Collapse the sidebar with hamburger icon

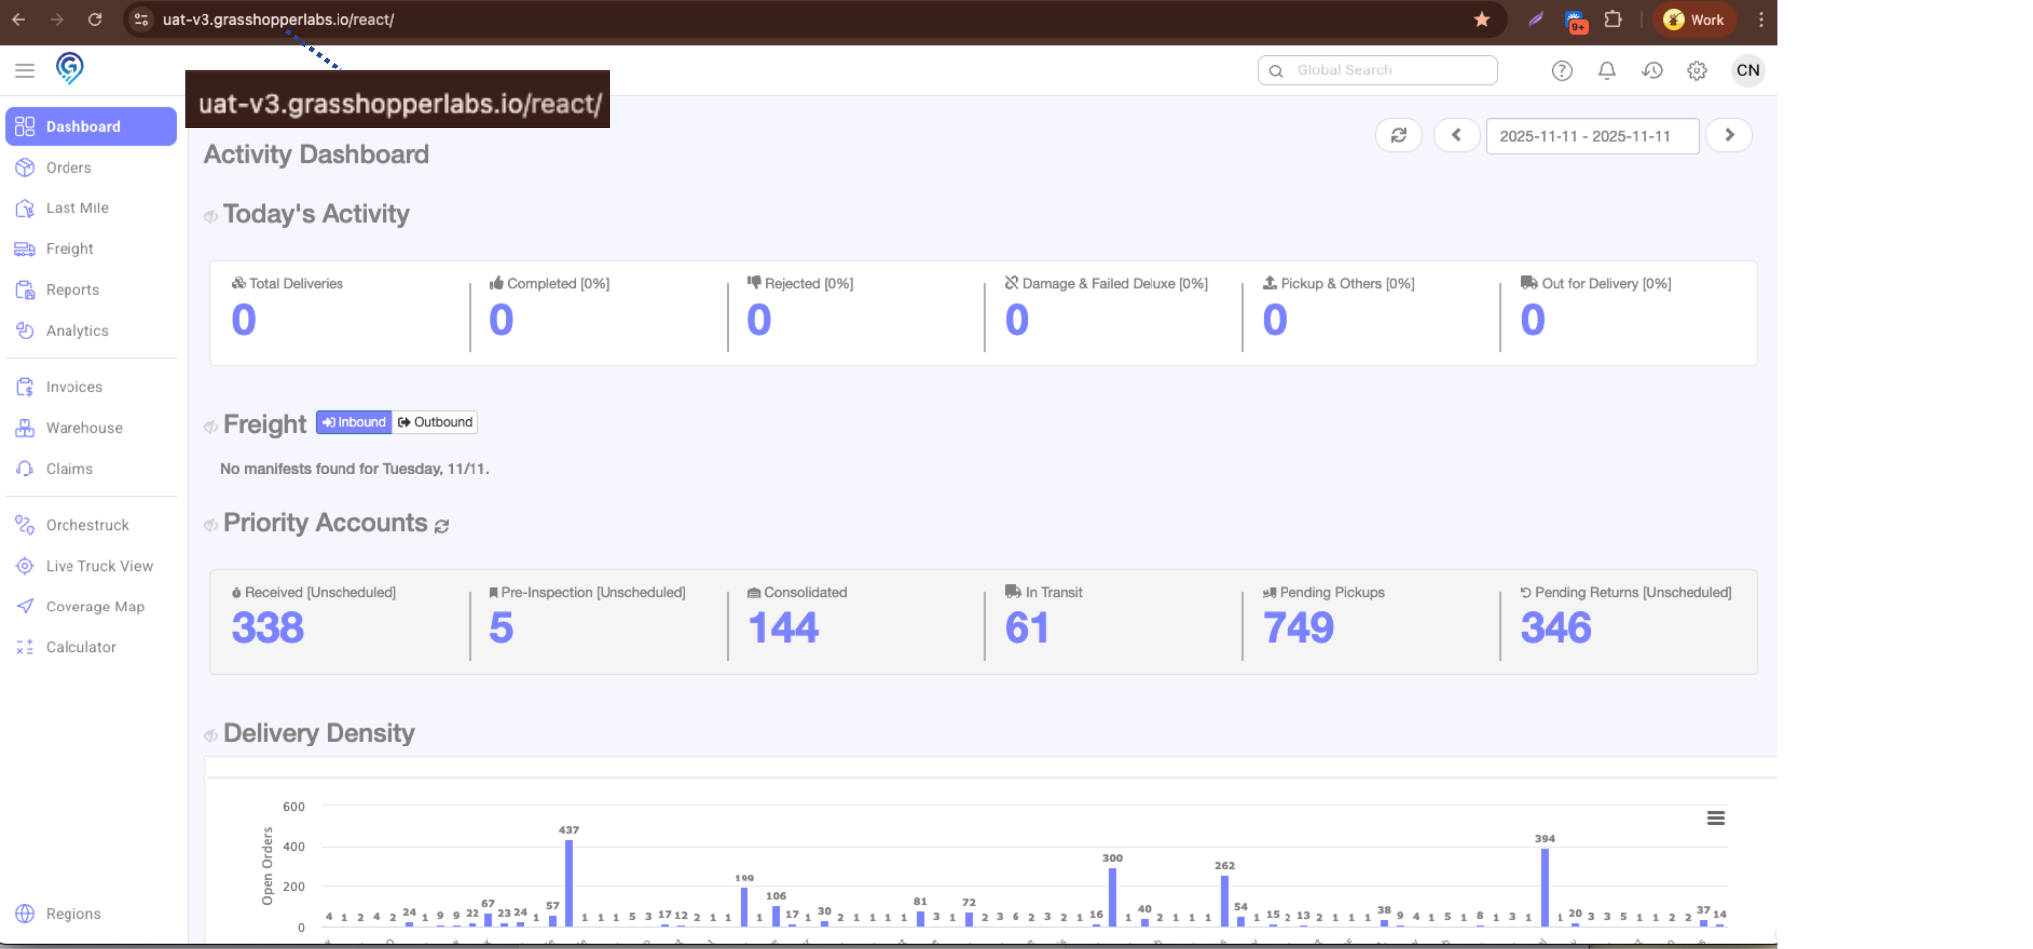[x=25, y=70]
